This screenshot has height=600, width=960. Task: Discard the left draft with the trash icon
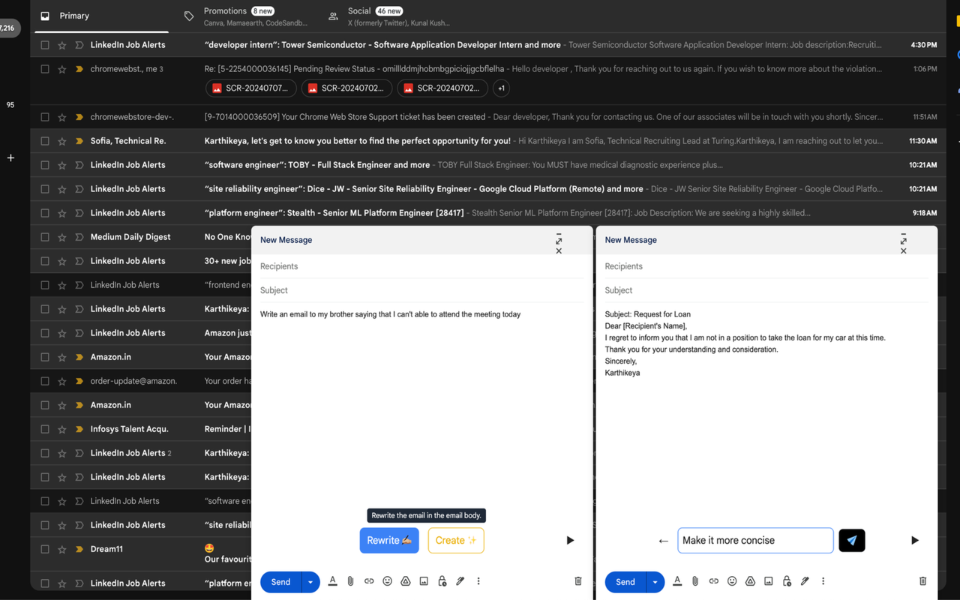(577, 581)
